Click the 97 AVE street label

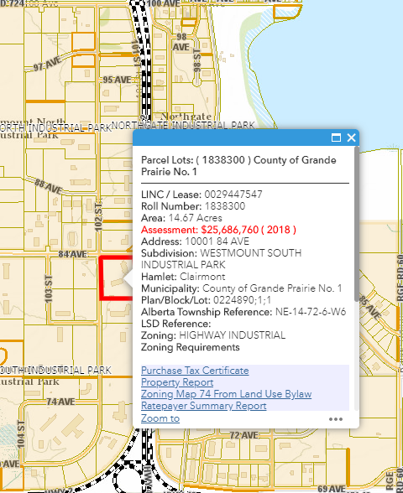click(47, 64)
